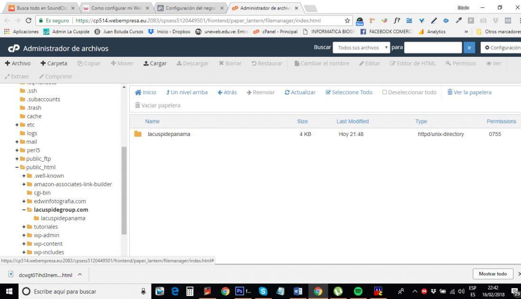Open Photoshop from the taskbar
The image size is (521, 299).
pyautogui.click(x=243, y=291)
